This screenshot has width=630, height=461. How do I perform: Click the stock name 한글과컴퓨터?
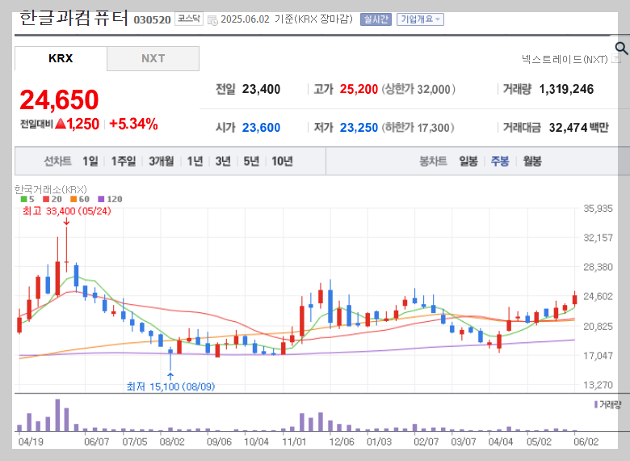73,19
